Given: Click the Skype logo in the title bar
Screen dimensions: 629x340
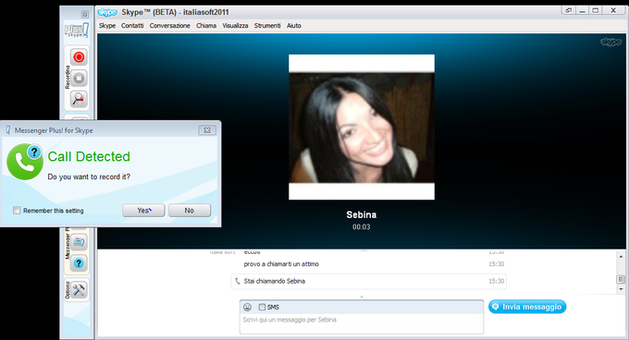Looking at the screenshot, I should click(x=107, y=12).
